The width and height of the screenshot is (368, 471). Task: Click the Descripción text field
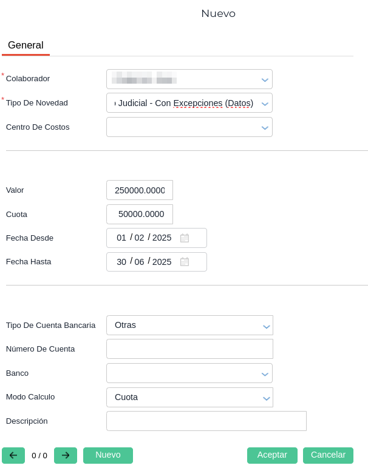[206, 421]
